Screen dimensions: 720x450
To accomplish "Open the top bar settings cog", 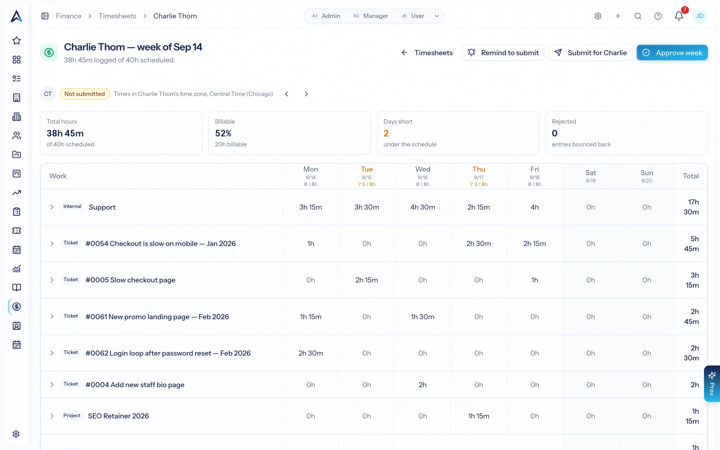I will pos(598,16).
